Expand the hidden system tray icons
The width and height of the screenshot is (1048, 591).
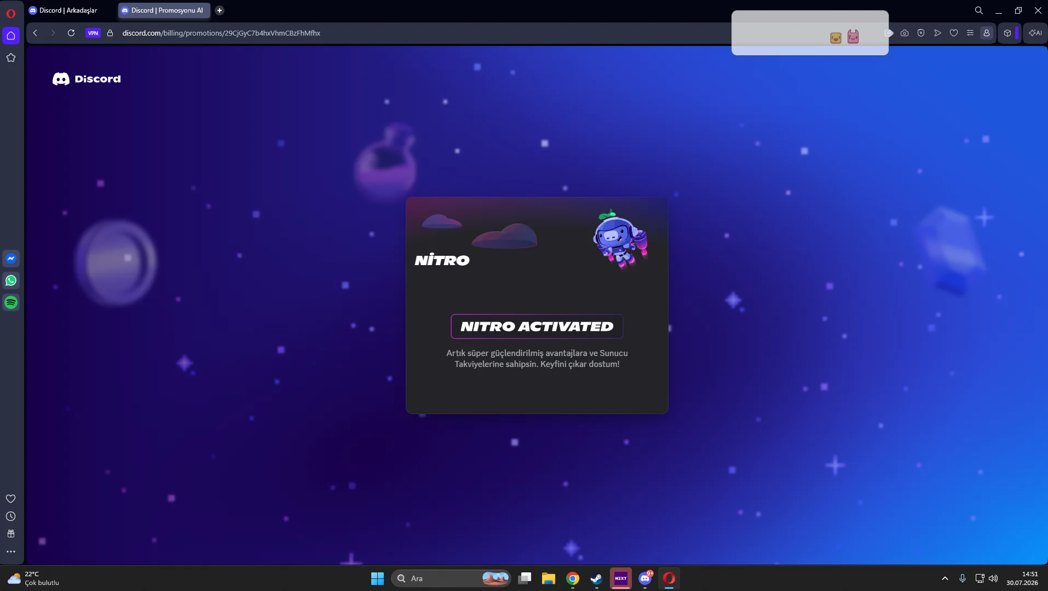coord(945,578)
